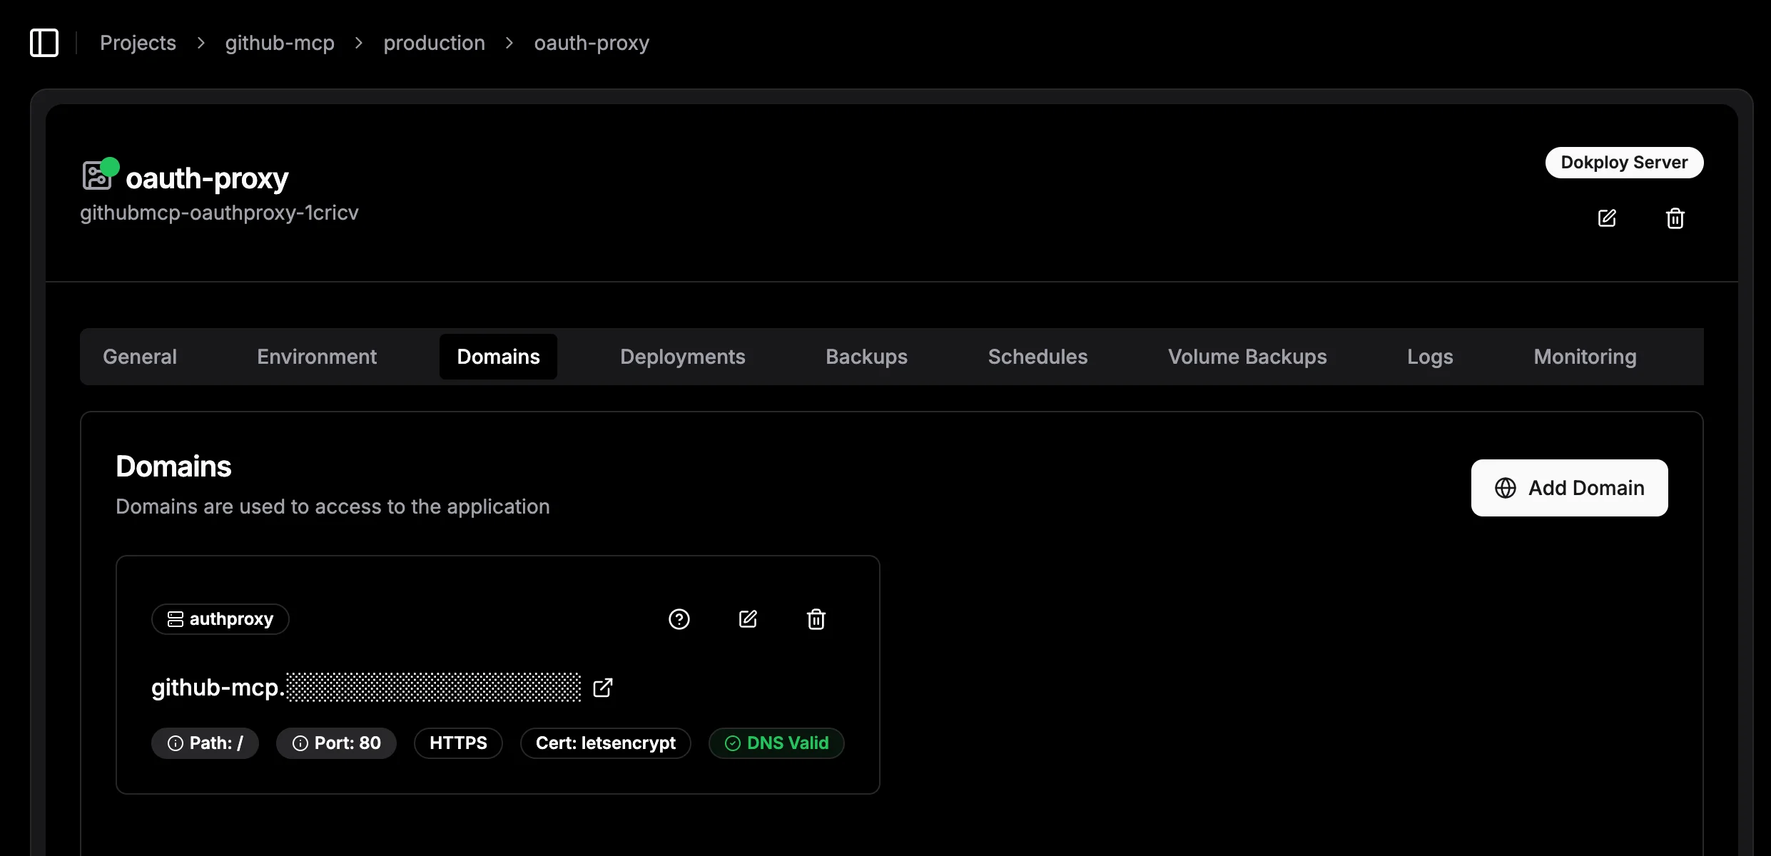1771x856 pixels.
Task: Open the Monitoring tab
Action: click(x=1585, y=357)
